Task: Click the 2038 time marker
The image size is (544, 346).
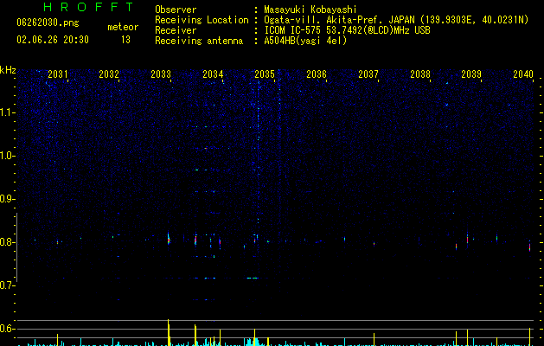Action: [420, 74]
